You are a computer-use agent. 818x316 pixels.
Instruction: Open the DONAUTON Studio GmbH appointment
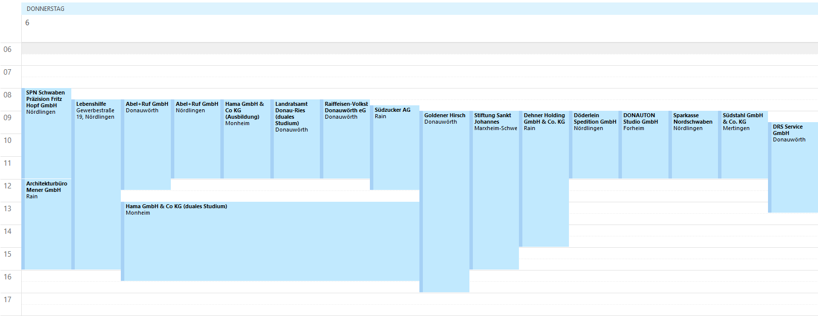coord(644,145)
